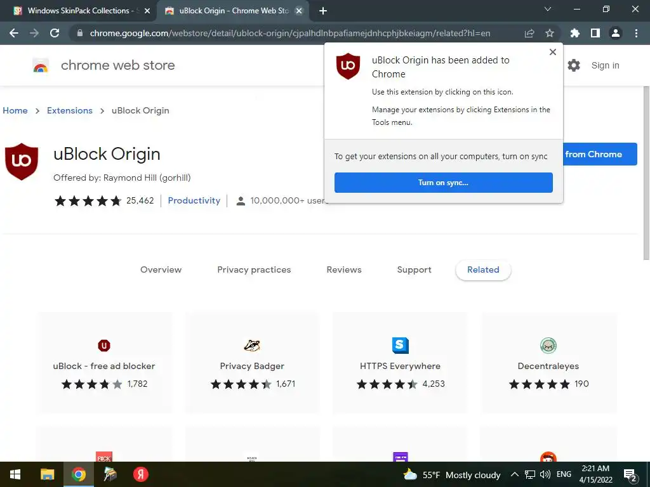Viewport: 650px width, 487px height.
Task: Click the 10,000,000+ users text
Action: [x=289, y=200]
